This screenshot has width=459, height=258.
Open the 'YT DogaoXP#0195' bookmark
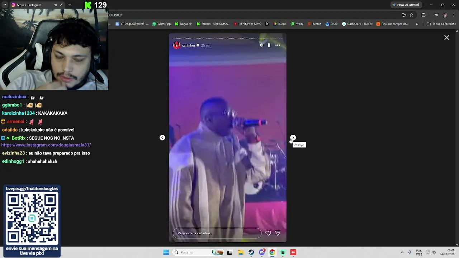pyautogui.click(x=132, y=24)
